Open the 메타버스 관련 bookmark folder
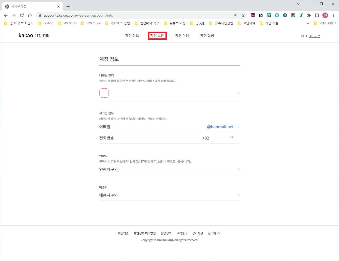The width and height of the screenshot is (339, 261). pos(117,23)
